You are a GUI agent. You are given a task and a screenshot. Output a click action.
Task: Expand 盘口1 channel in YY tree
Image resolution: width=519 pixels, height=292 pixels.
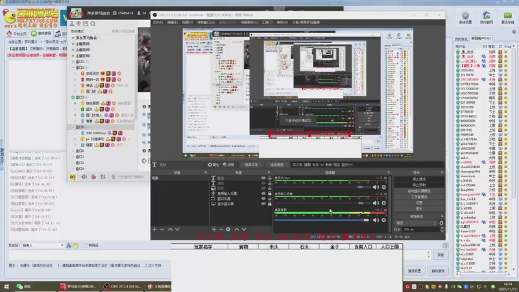(x=73, y=62)
